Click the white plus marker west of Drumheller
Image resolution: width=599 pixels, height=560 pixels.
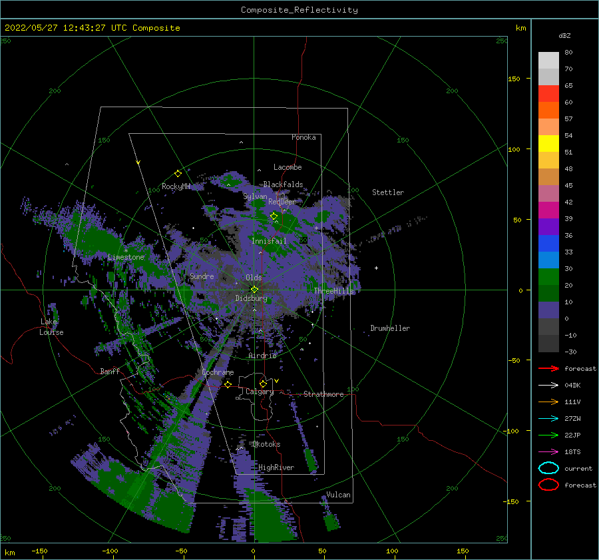[376, 268]
